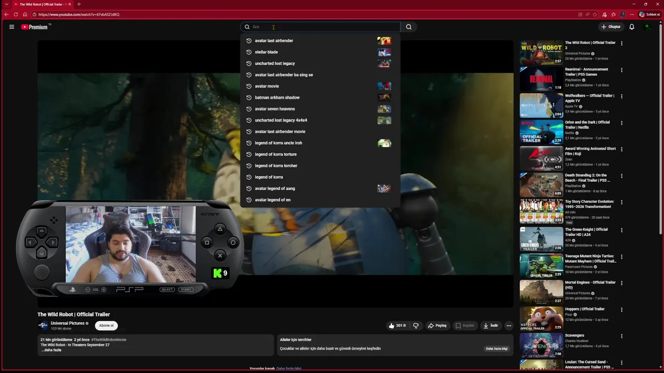Close The Wild Robot browser tab

point(70,4)
